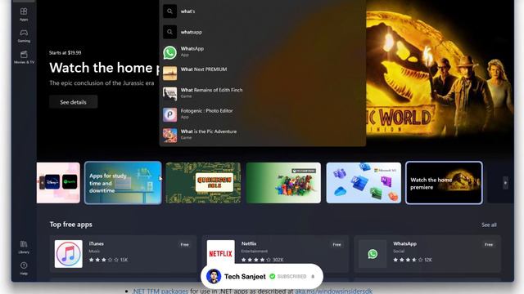This screenshot has width=524, height=294.
Task: Click the SUBSCRIBED button
Action: (x=288, y=276)
